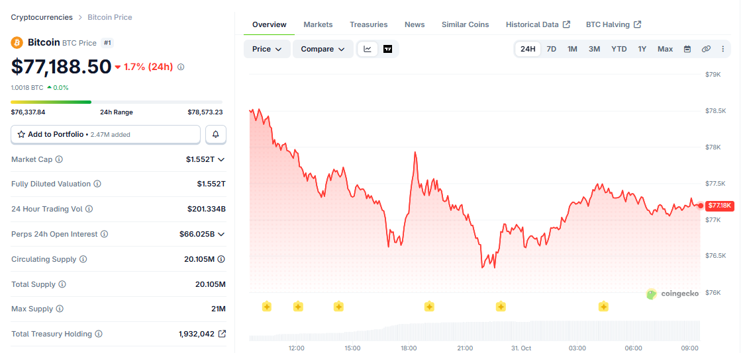Click the news marker near the 06:00 tick
This screenshot has height=353, width=743.
click(x=603, y=307)
